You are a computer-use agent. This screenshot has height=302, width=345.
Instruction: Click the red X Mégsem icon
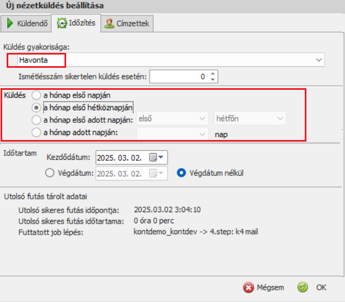click(x=249, y=287)
